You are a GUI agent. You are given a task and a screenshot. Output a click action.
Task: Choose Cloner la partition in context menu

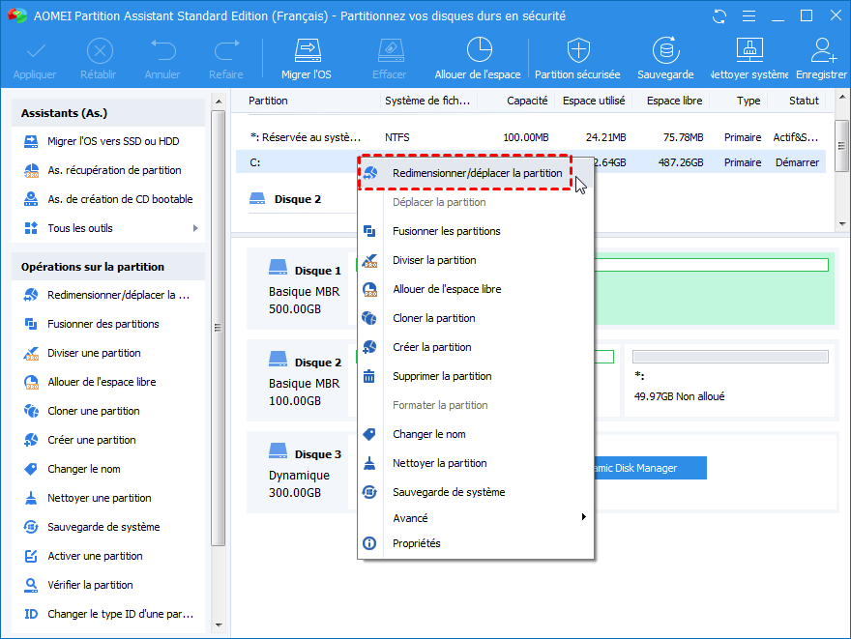(476, 318)
